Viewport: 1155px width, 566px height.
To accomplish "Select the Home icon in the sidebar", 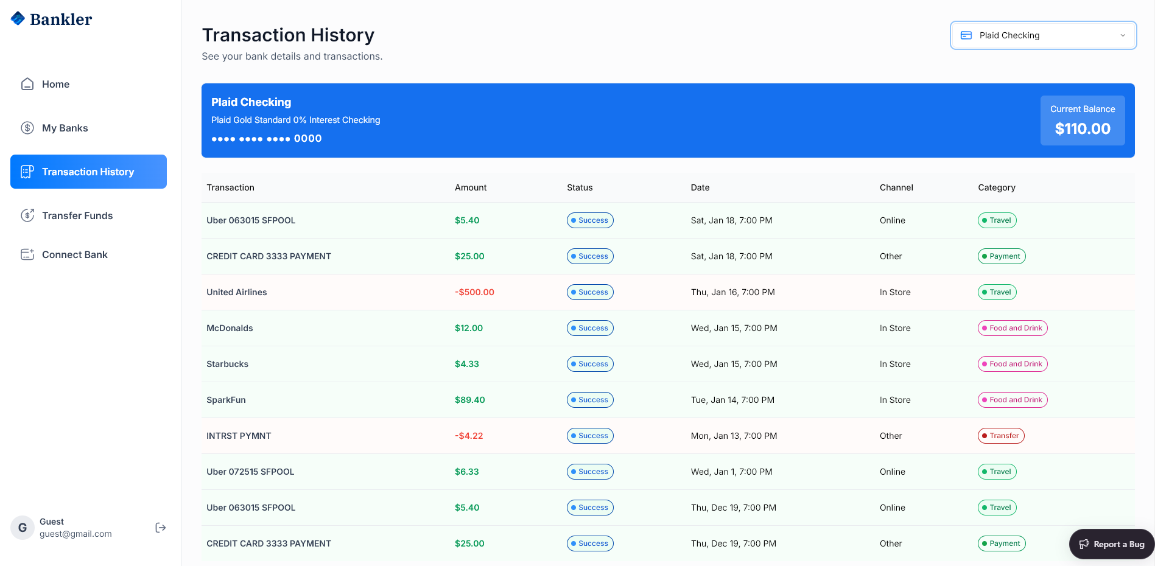I will coord(27,84).
